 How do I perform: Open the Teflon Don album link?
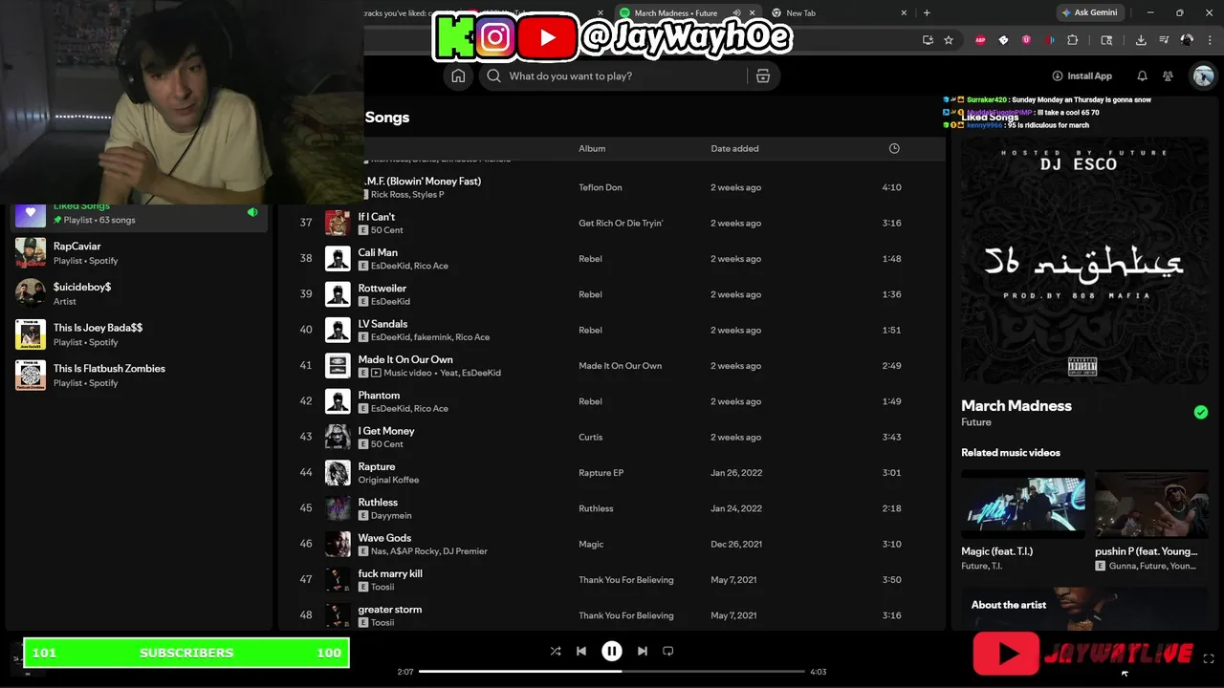(x=601, y=188)
